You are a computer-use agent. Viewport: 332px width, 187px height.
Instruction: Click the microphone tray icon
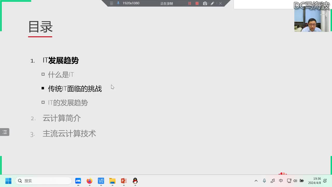(x=264, y=181)
